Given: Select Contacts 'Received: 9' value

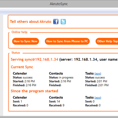Looking at the screenshot, I should tap(57, 105).
